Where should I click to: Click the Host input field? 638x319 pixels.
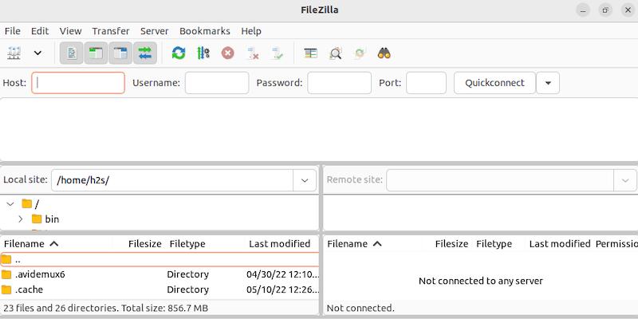(x=78, y=83)
